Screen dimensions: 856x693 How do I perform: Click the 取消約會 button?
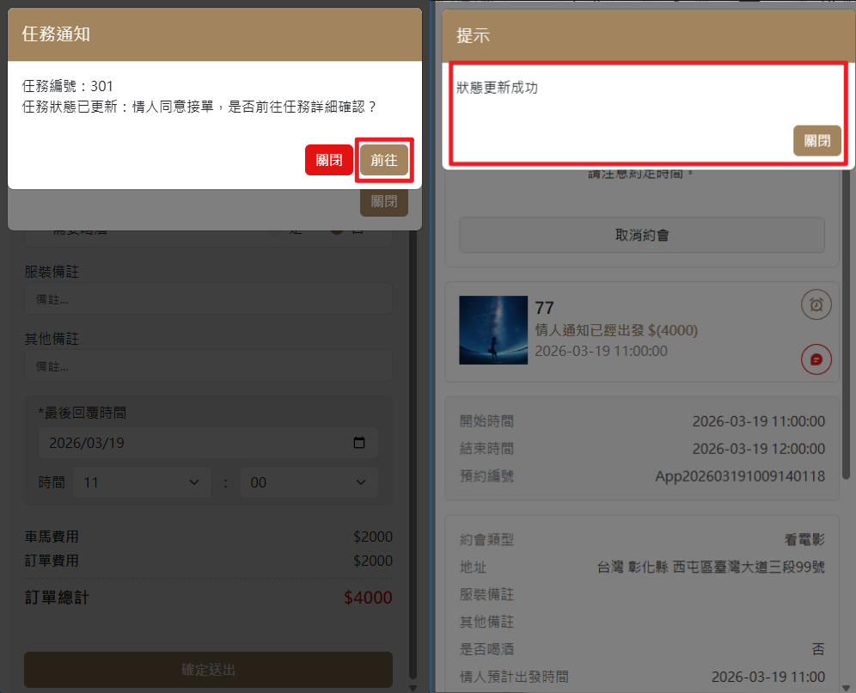tap(642, 235)
